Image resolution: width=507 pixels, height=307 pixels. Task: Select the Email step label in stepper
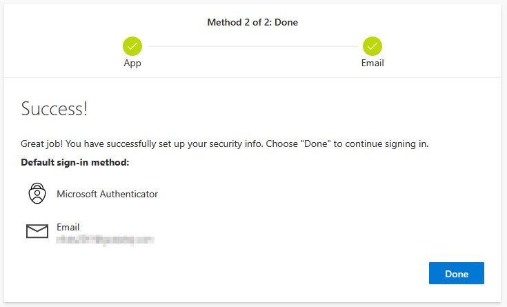pyautogui.click(x=372, y=63)
